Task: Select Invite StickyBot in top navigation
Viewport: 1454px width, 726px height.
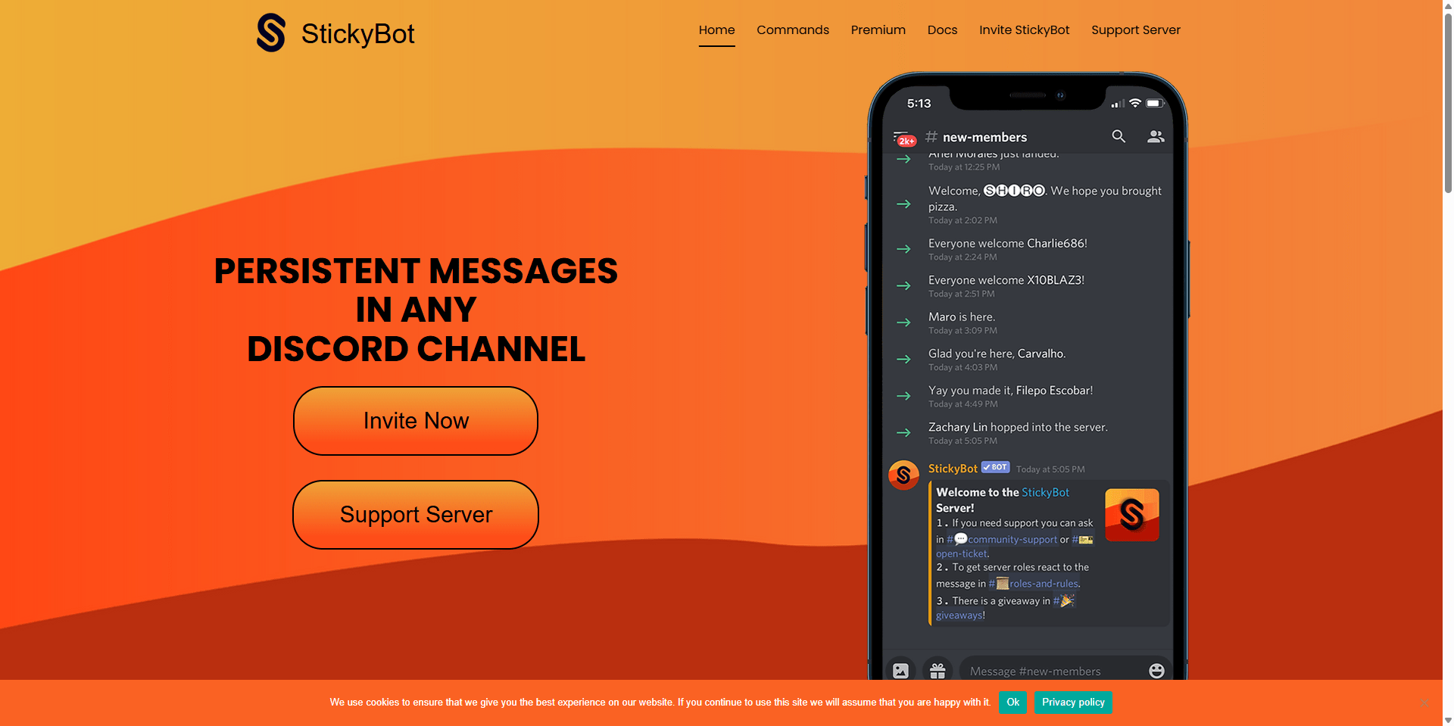Action: (x=1024, y=30)
